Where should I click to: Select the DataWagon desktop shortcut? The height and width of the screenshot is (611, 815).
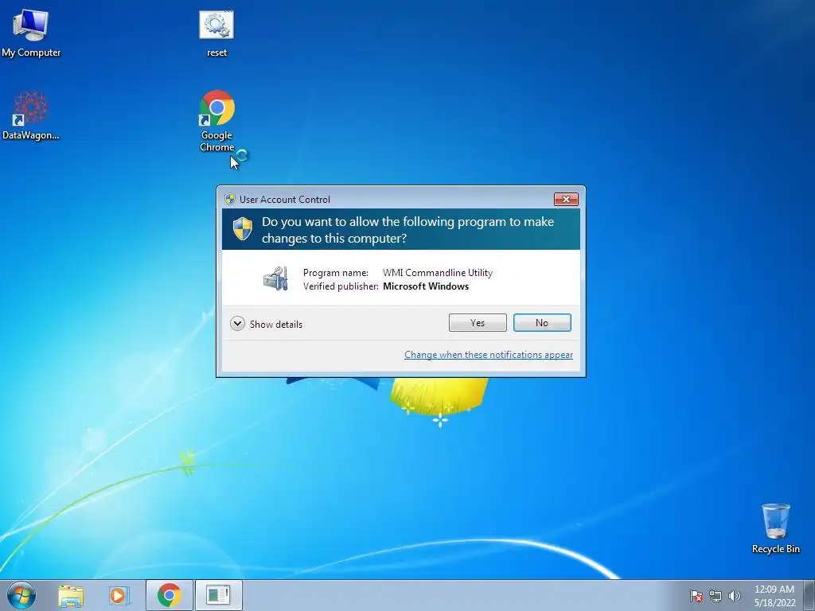point(31,115)
